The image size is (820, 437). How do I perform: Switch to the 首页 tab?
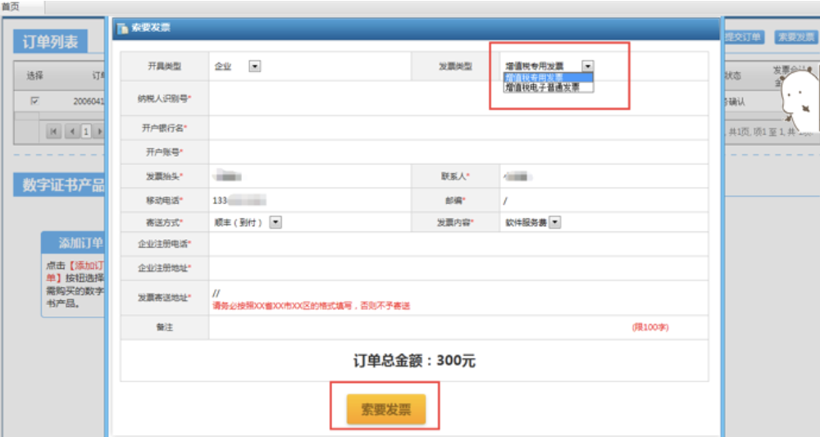pyautogui.click(x=11, y=6)
